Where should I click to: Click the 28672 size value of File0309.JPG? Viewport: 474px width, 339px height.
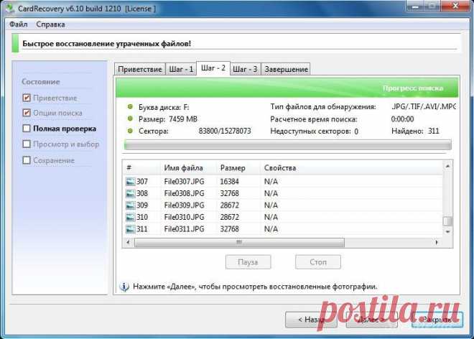click(x=229, y=205)
